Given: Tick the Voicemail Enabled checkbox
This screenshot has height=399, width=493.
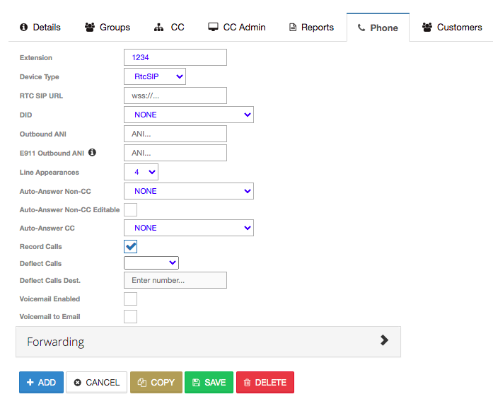Looking at the screenshot, I should [x=130, y=299].
